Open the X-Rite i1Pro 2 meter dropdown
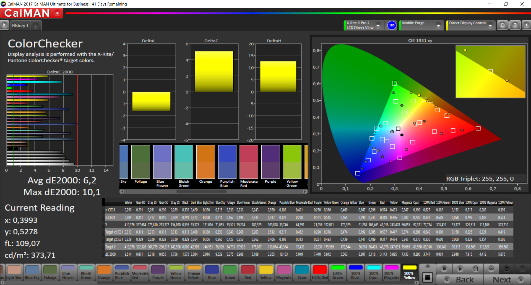Image resolution: width=531 pixels, height=285 pixels. (378, 25)
